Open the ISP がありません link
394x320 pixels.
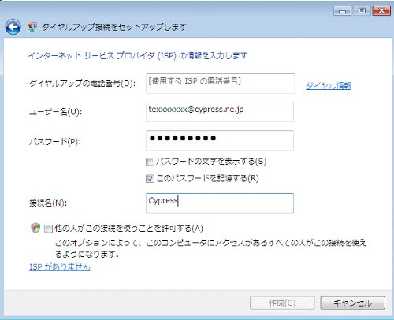tap(60, 267)
